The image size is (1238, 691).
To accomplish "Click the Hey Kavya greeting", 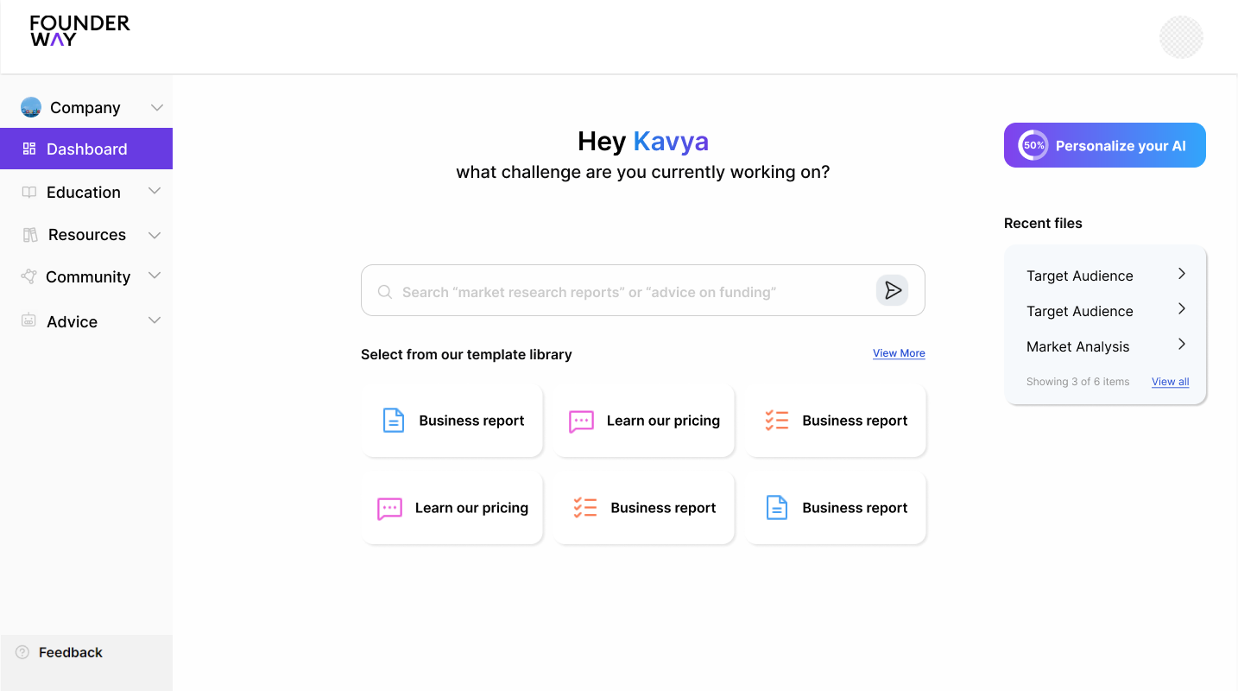I will click(643, 141).
